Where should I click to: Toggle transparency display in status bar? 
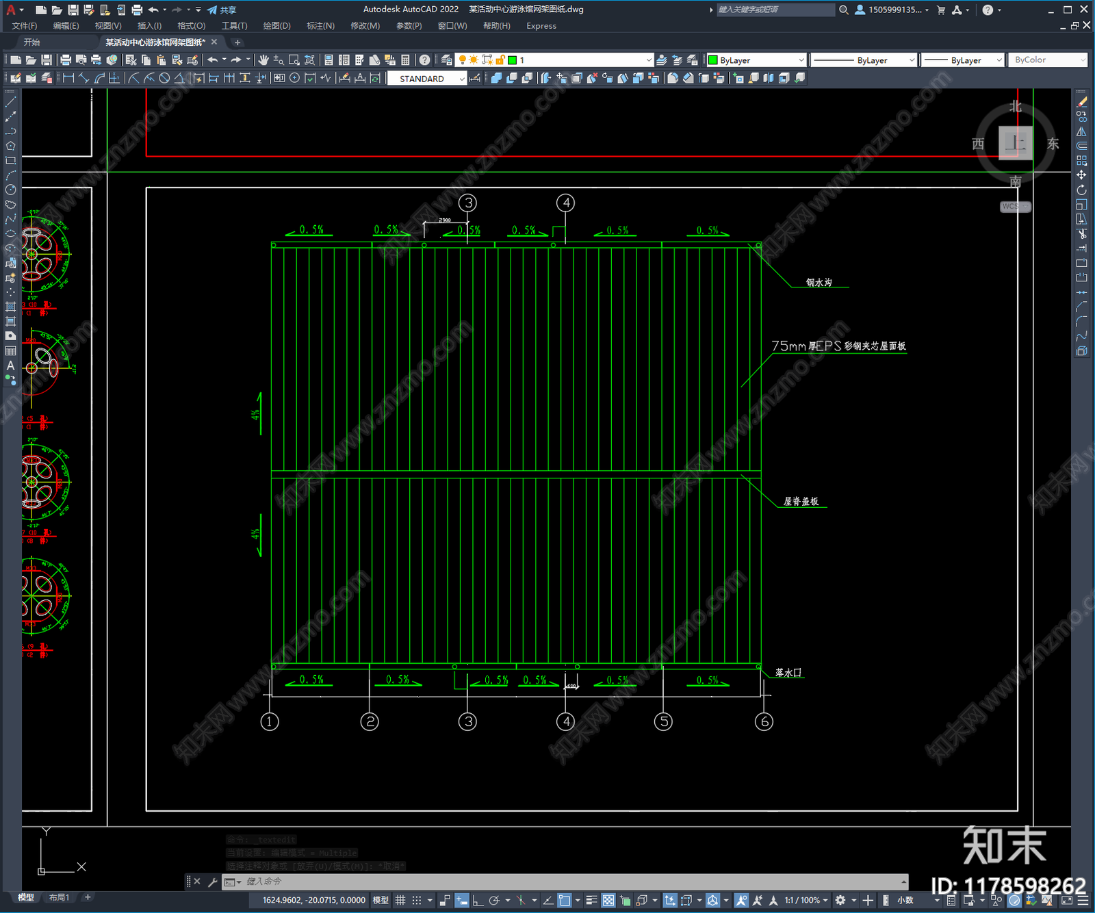tap(608, 900)
